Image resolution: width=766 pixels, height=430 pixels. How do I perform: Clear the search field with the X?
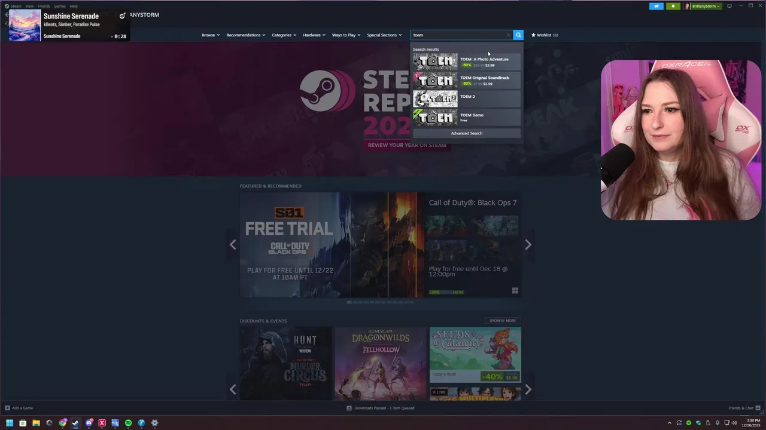[508, 35]
